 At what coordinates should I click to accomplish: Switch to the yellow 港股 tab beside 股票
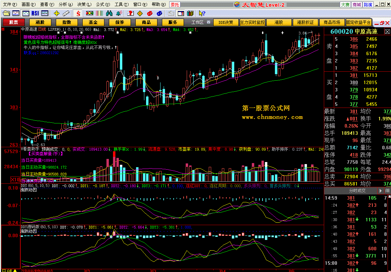click(40, 22)
